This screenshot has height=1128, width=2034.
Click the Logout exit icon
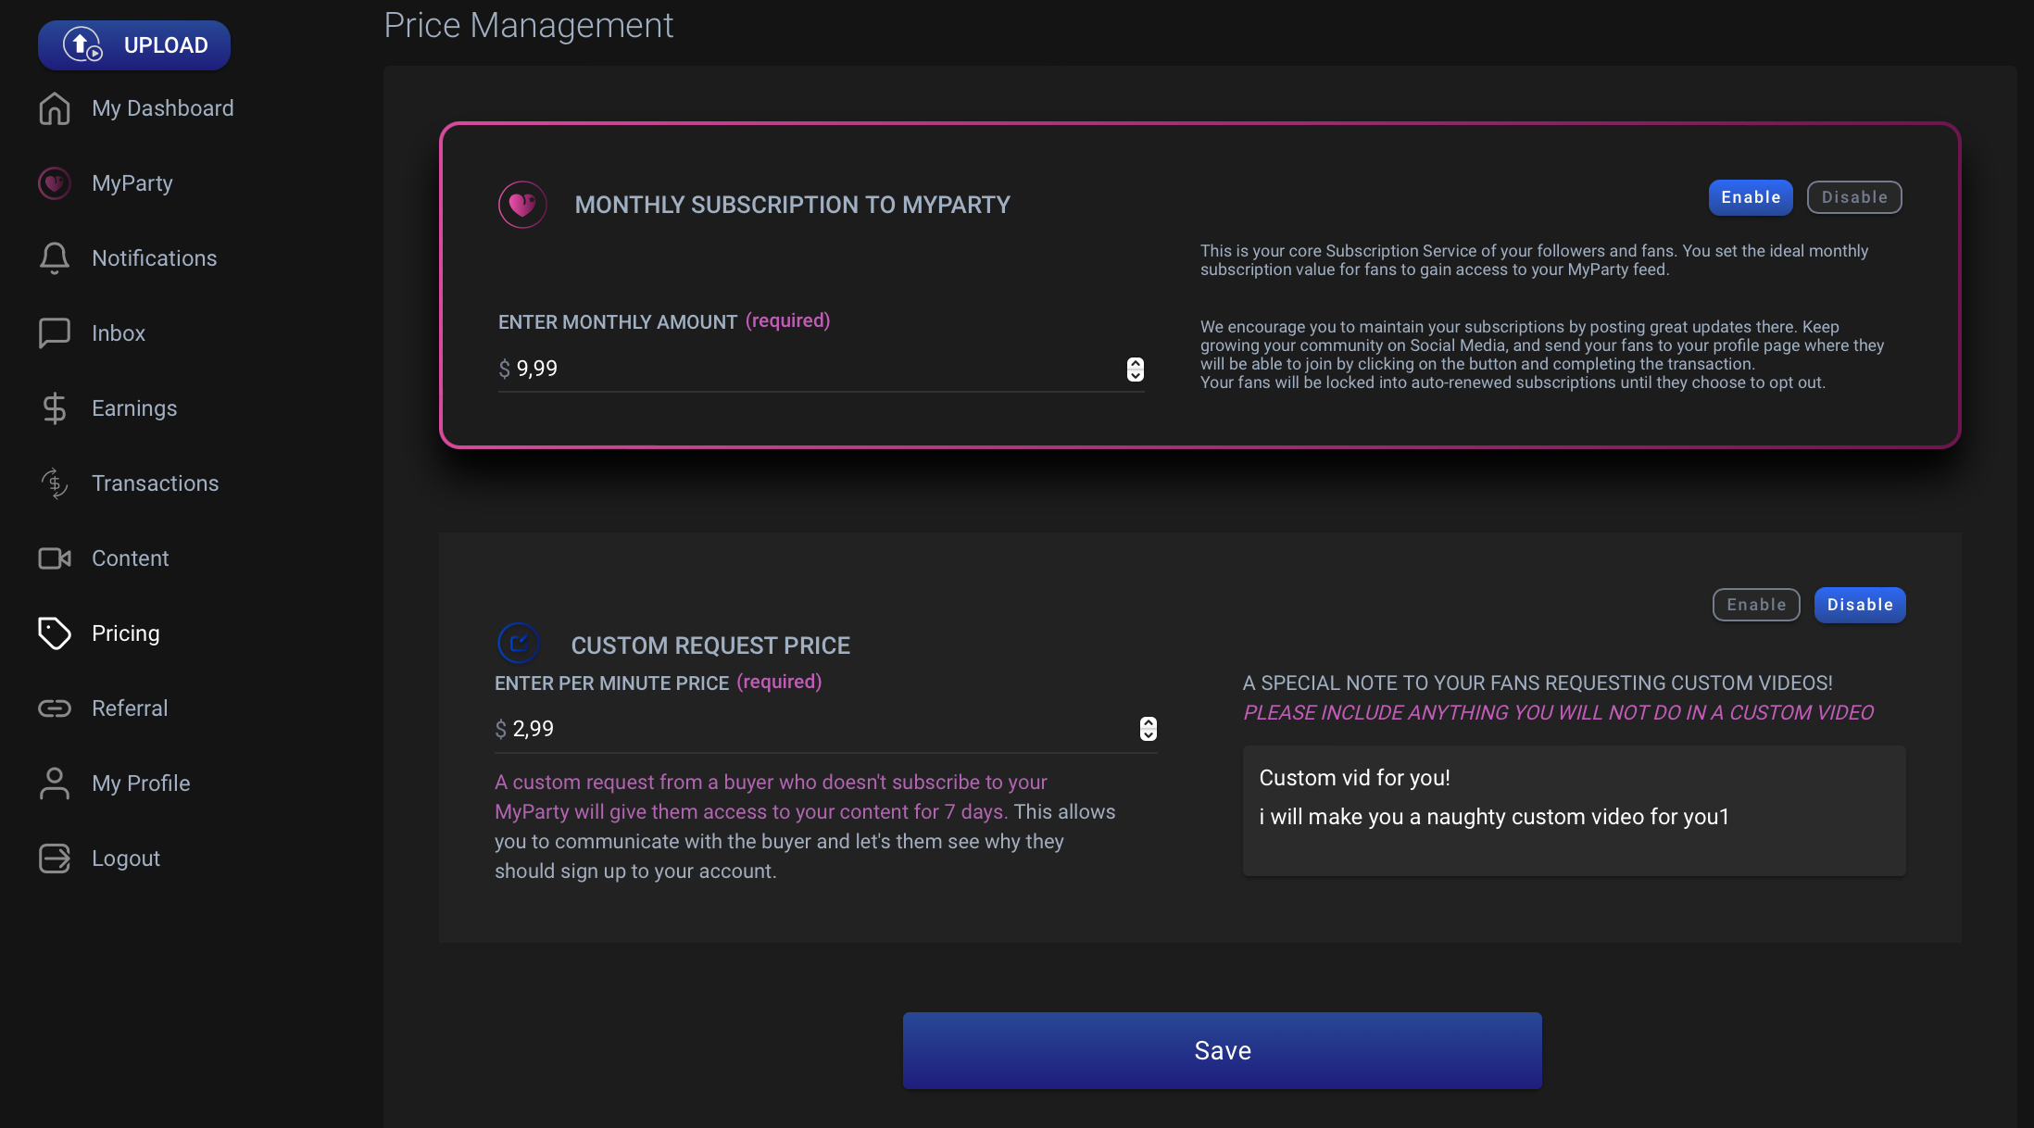55,858
